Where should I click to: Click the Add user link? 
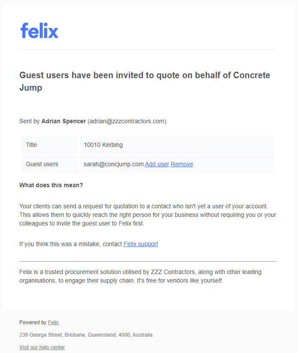(157, 164)
